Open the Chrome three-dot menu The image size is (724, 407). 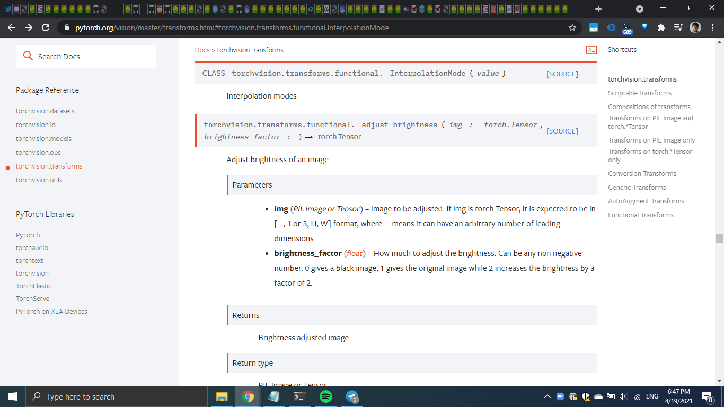tap(712, 27)
